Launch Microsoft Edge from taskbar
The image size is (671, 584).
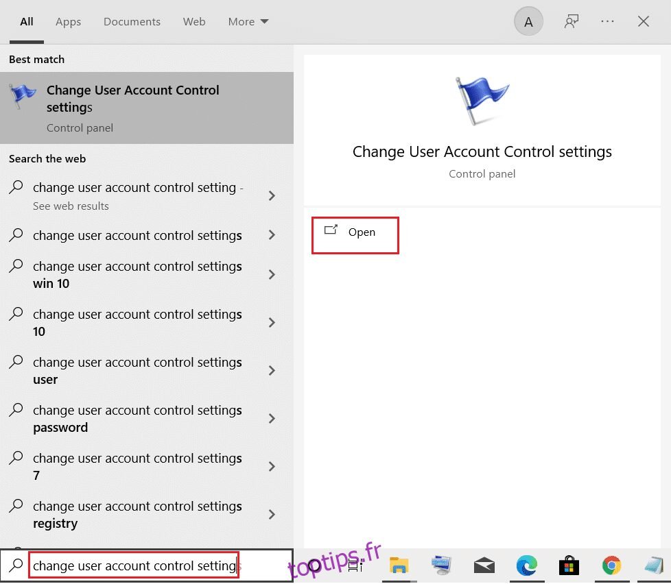pyautogui.click(x=527, y=565)
